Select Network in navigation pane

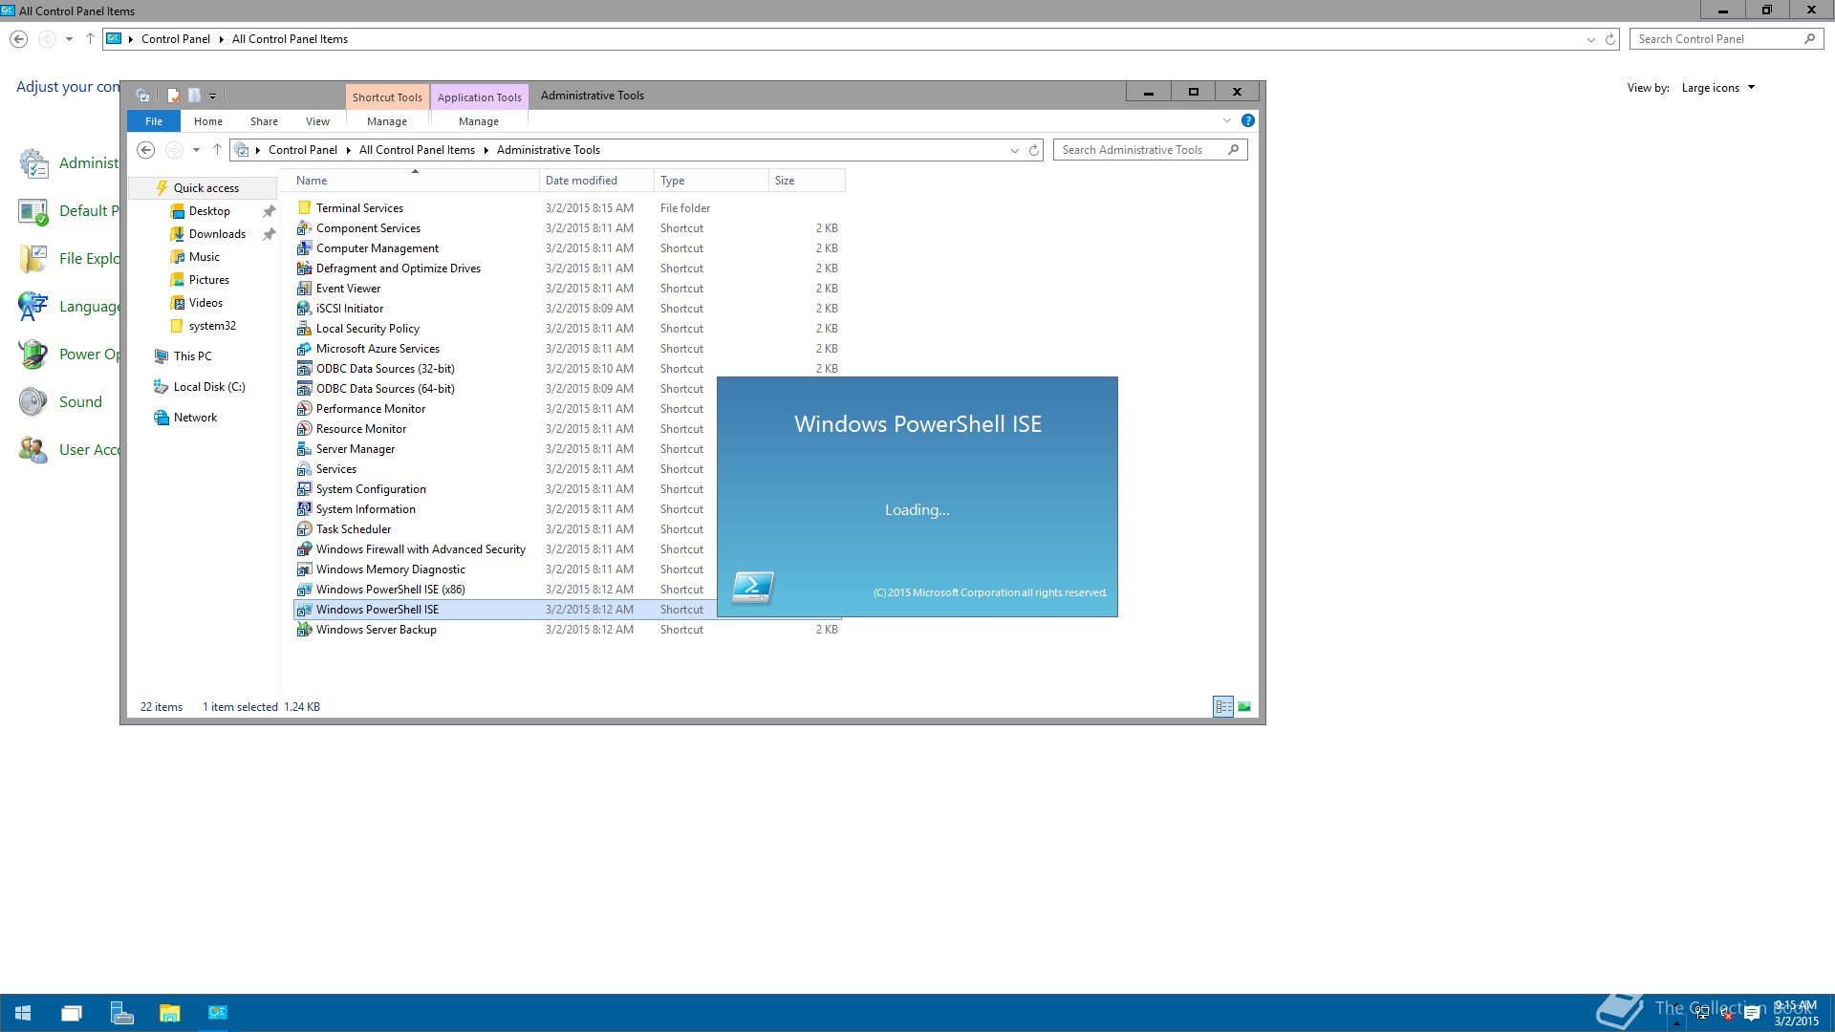point(195,418)
